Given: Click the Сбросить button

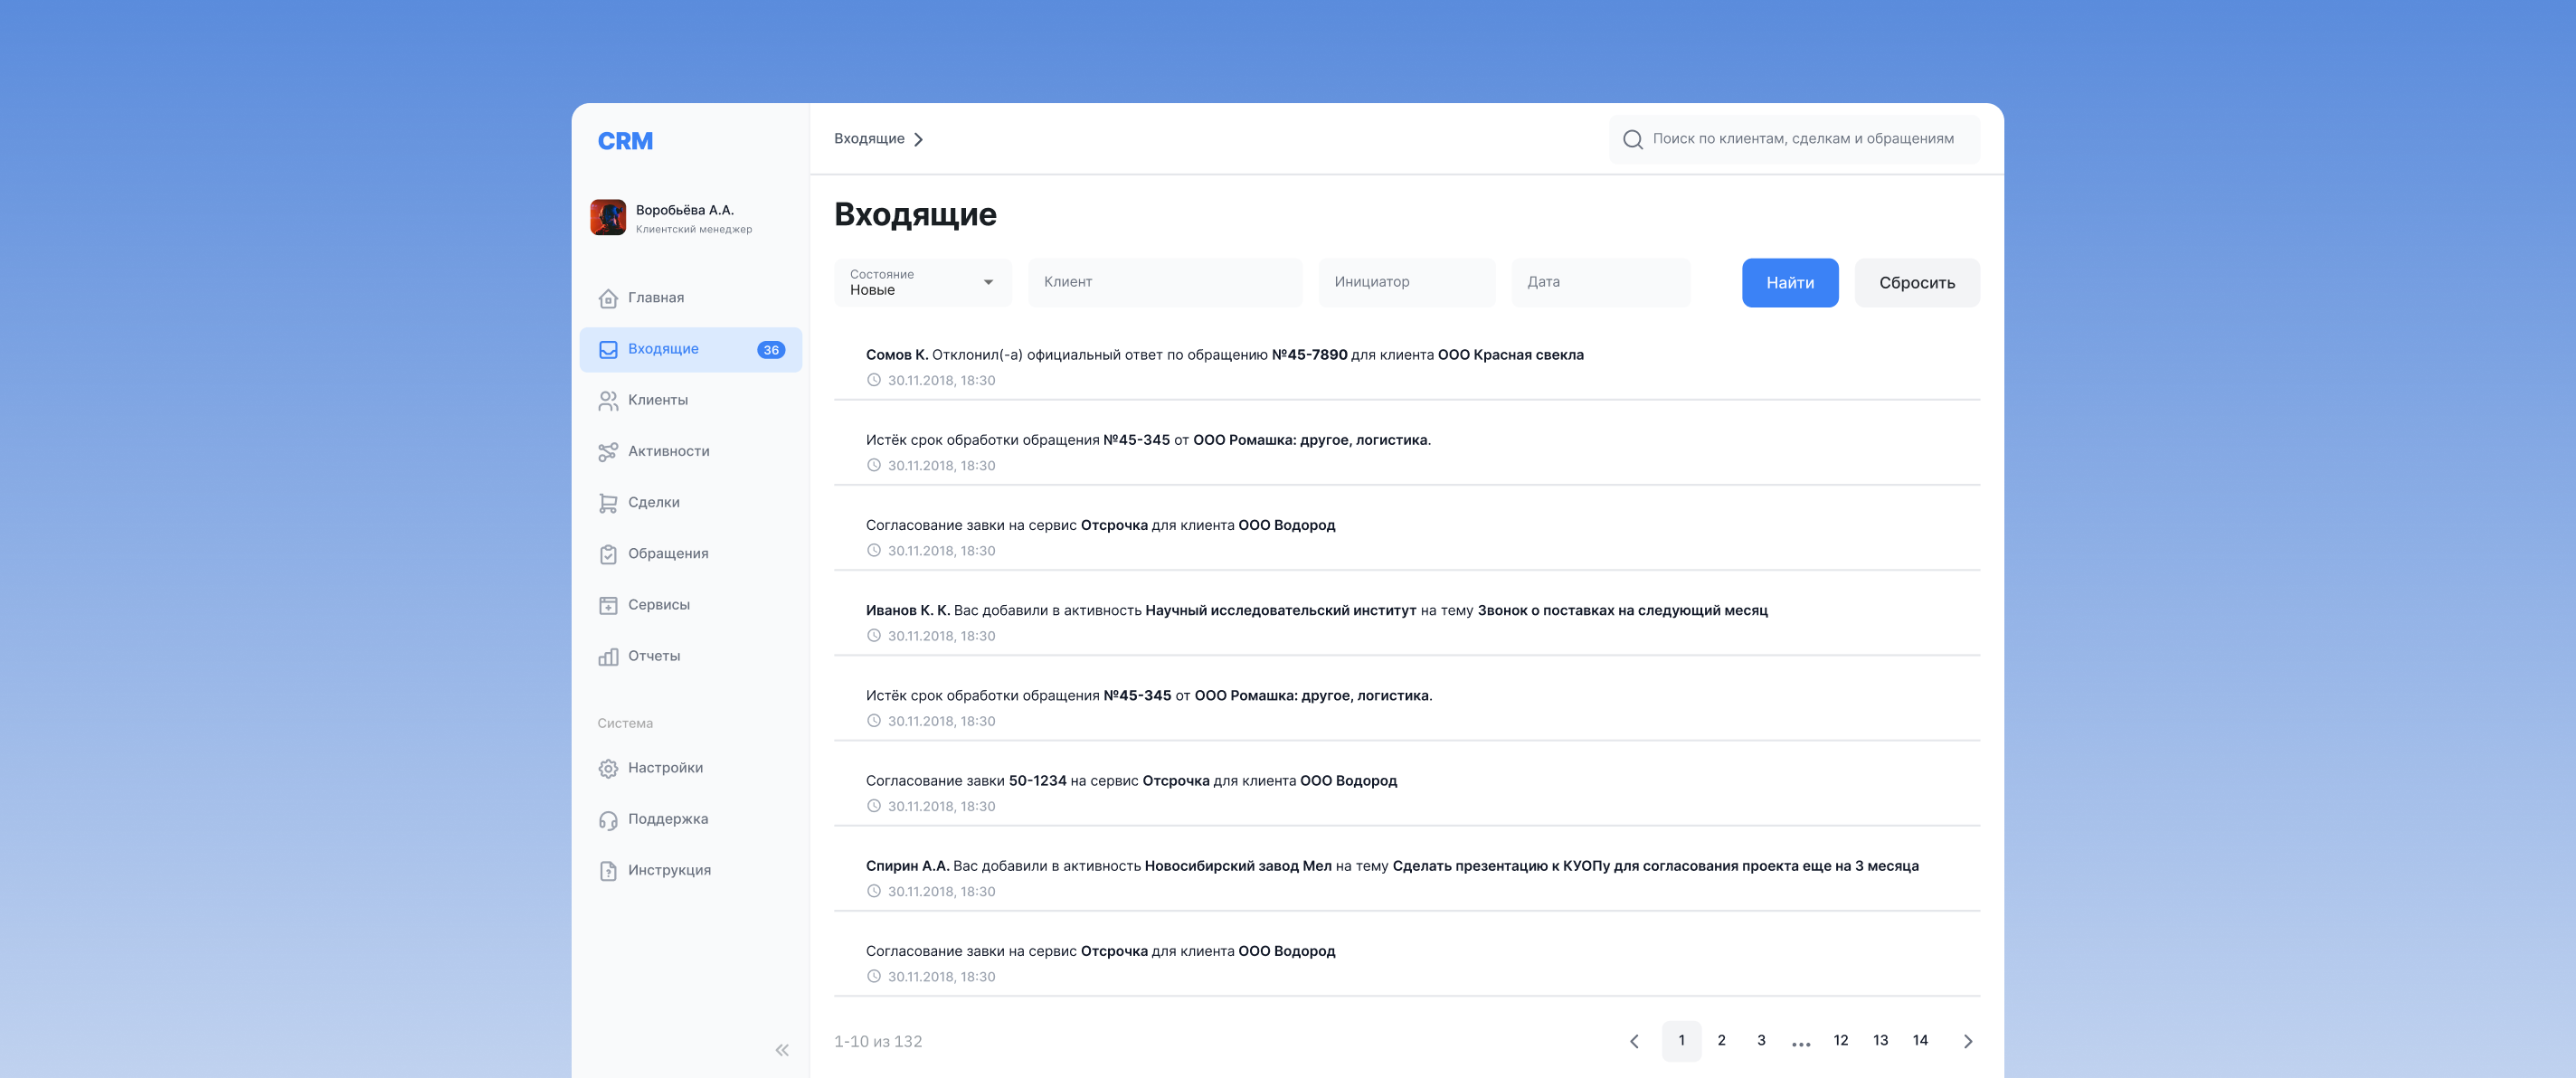Looking at the screenshot, I should (1916, 283).
